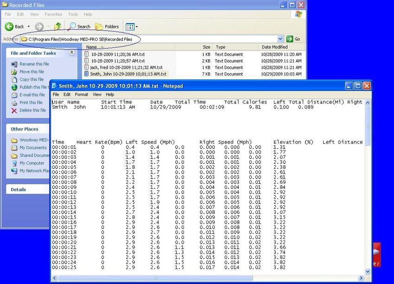Click the Back arrow icon in Explorer
Viewport: 394px width, 284px height.
9,26
